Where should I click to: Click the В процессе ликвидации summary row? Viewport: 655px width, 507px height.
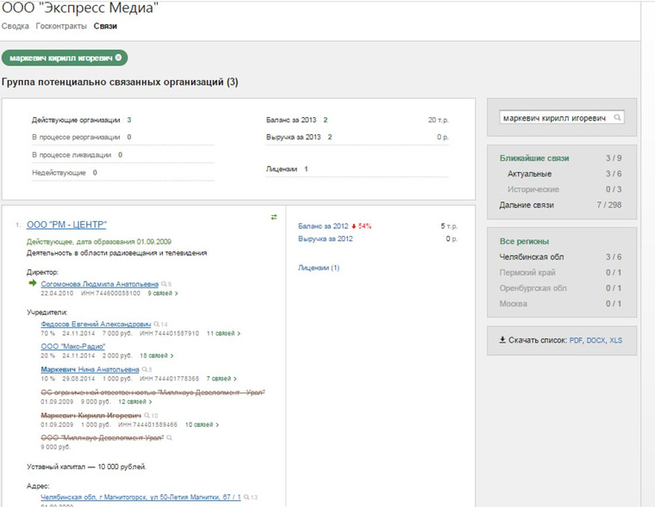click(122, 155)
